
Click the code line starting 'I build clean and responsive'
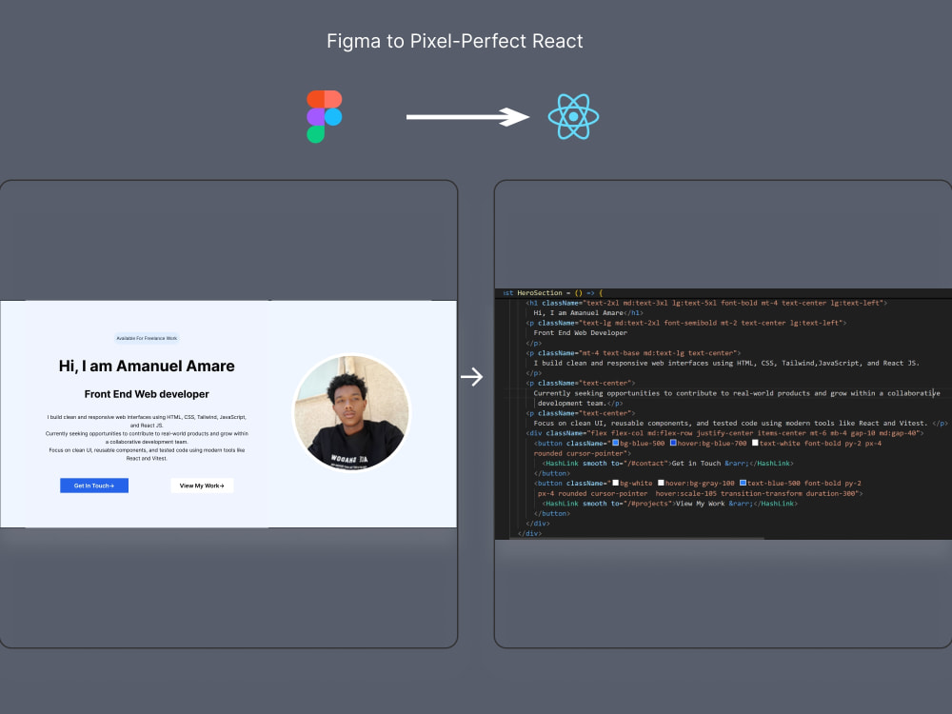click(x=726, y=363)
